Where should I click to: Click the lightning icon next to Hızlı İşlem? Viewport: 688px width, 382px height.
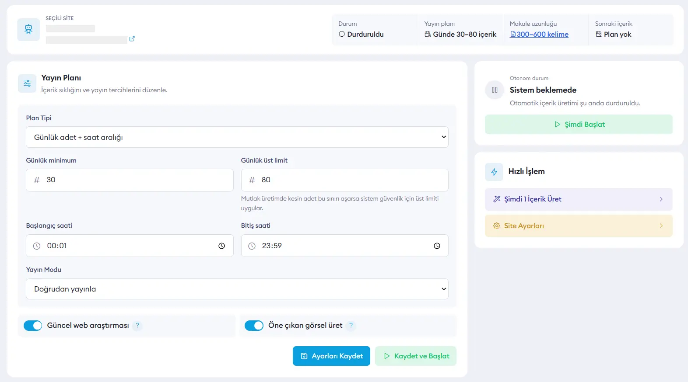point(494,172)
